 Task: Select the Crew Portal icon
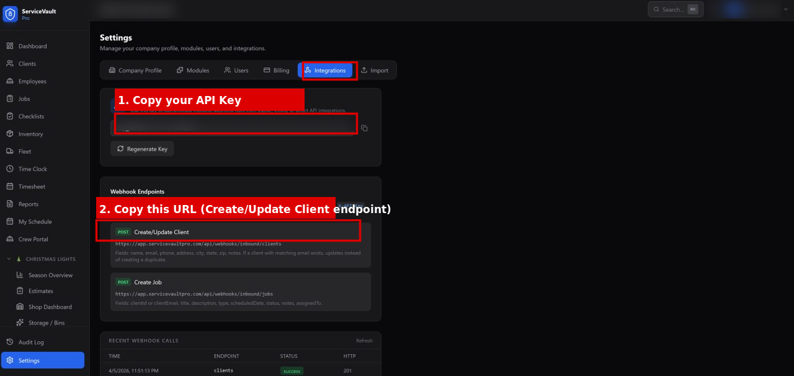(11, 239)
